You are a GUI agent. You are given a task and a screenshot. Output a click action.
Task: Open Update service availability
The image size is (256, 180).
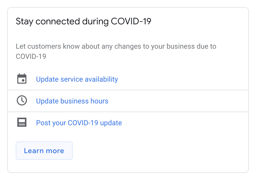click(x=77, y=79)
